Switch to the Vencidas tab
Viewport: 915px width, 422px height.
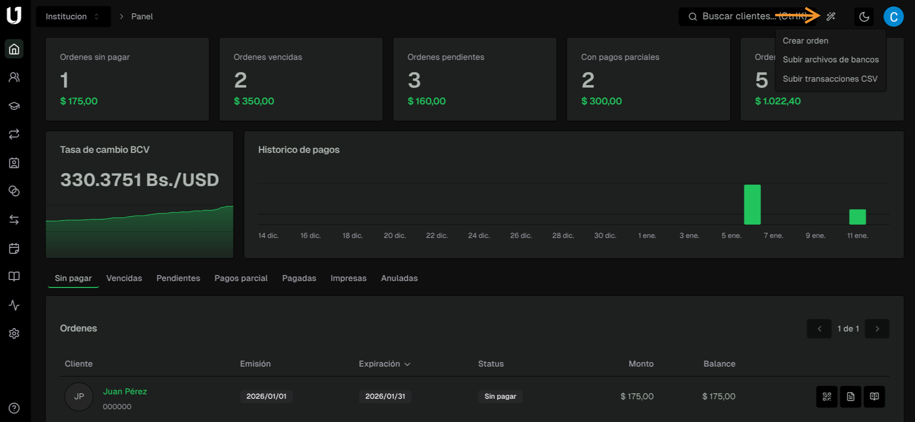point(124,278)
